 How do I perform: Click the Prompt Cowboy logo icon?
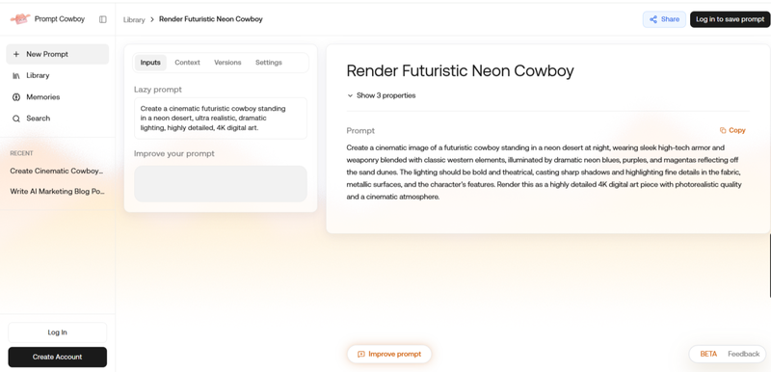click(x=20, y=19)
